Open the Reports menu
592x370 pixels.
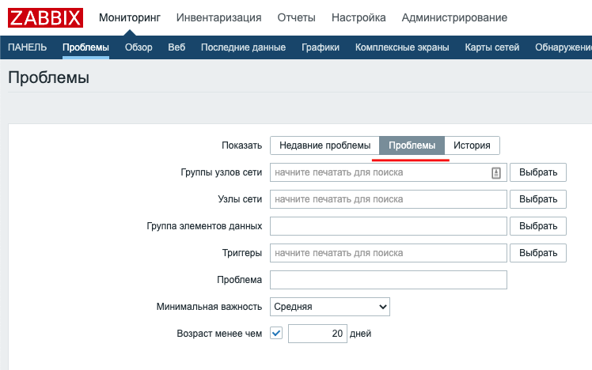tap(297, 17)
